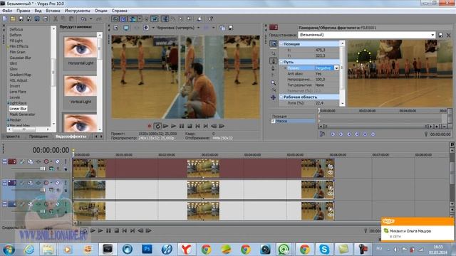Toggle Loop Playback in preview transport
This screenshot has width=456, height=256.
click(157, 126)
